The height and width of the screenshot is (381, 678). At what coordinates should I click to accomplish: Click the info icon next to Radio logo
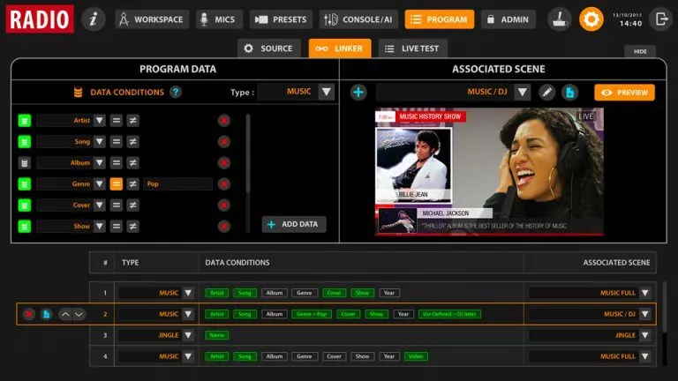pyautogui.click(x=94, y=19)
